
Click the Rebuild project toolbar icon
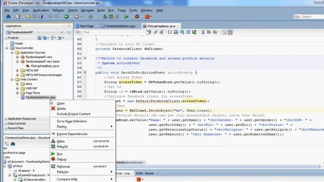coord(111,17)
